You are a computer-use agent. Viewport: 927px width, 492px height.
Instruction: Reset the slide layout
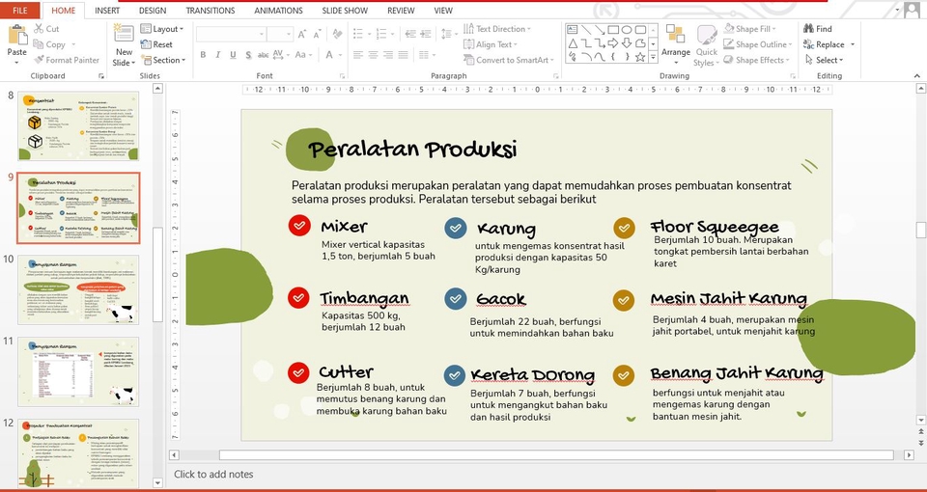coord(156,44)
